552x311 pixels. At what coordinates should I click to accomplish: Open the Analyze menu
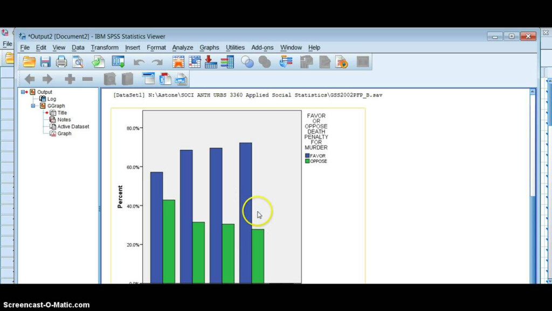[x=182, y=47]
